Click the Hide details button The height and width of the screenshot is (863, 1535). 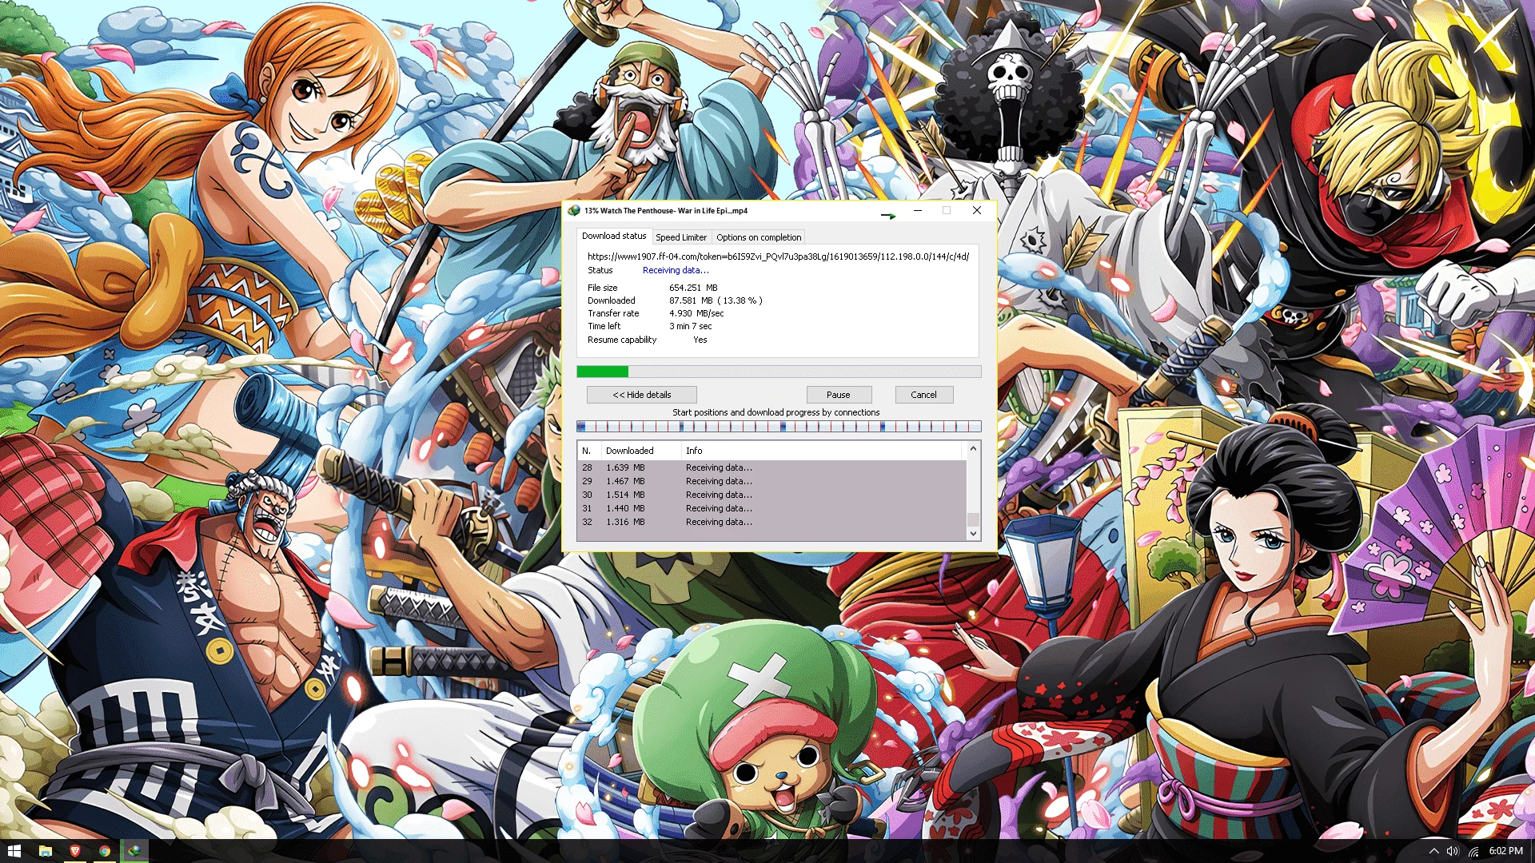[642, 395]
